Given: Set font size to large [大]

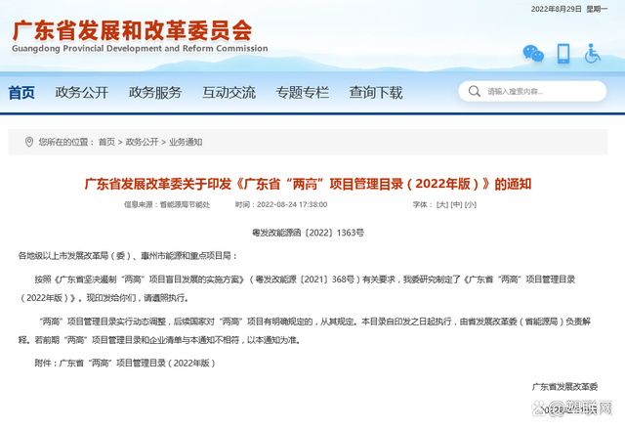Looking at the screenshot, I should pyautogui.click(x=442, y=205).
